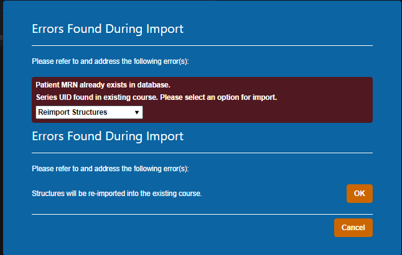Open the Reimport Structures dropdown
The height and width of the screenshot is (255, 402).
click(x=88, y=112)
